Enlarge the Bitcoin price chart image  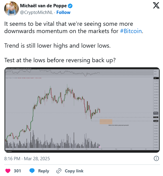point(82,110)
